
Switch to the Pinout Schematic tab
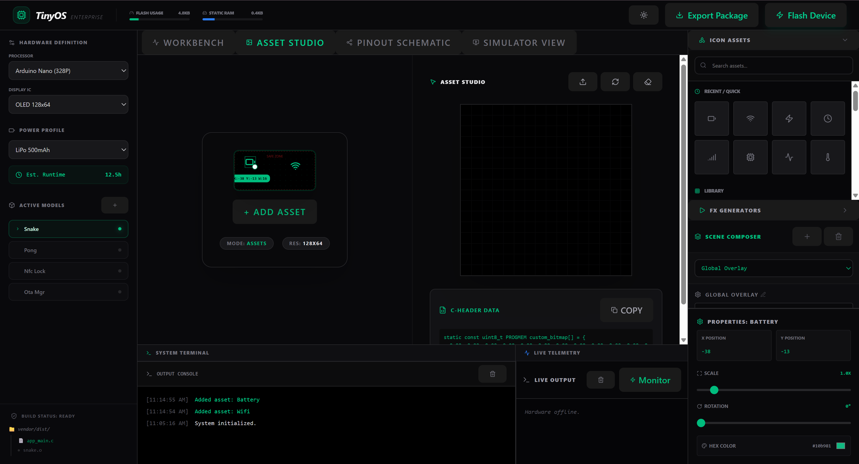[x=399, y=42]
